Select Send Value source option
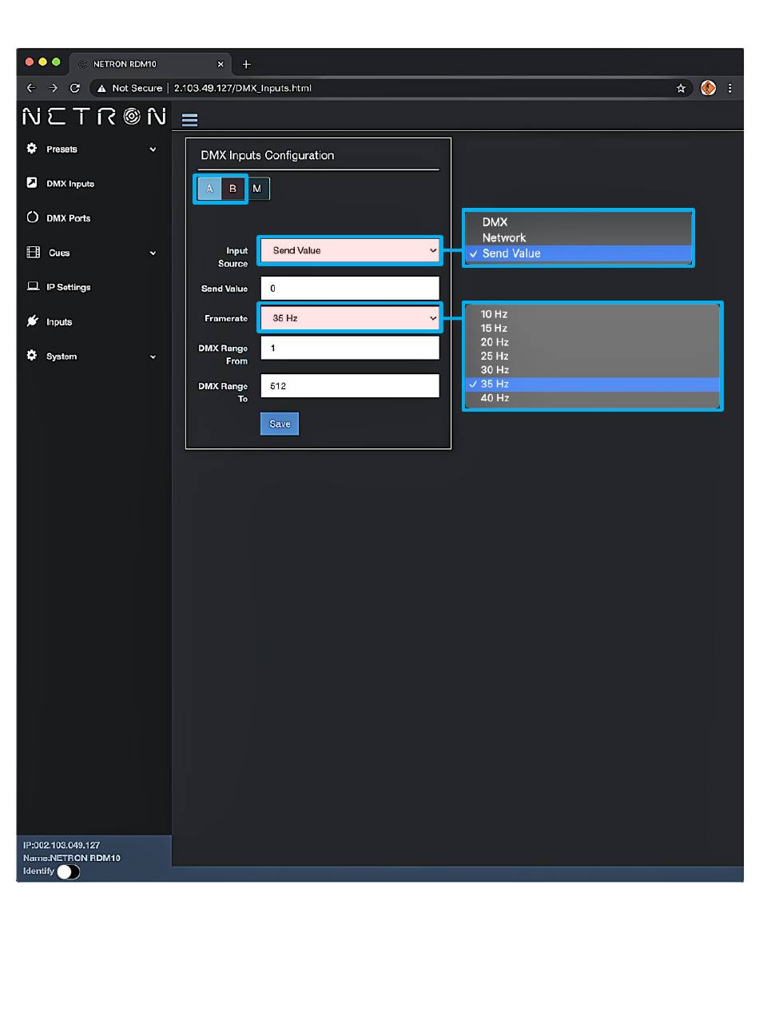The width and height of the screenshot is (759, 1020). coord(578,253)
